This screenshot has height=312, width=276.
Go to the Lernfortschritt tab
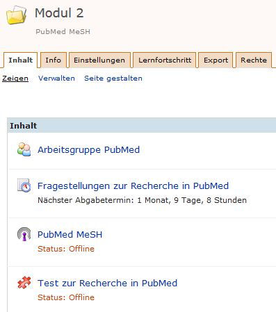click(165, 60)
